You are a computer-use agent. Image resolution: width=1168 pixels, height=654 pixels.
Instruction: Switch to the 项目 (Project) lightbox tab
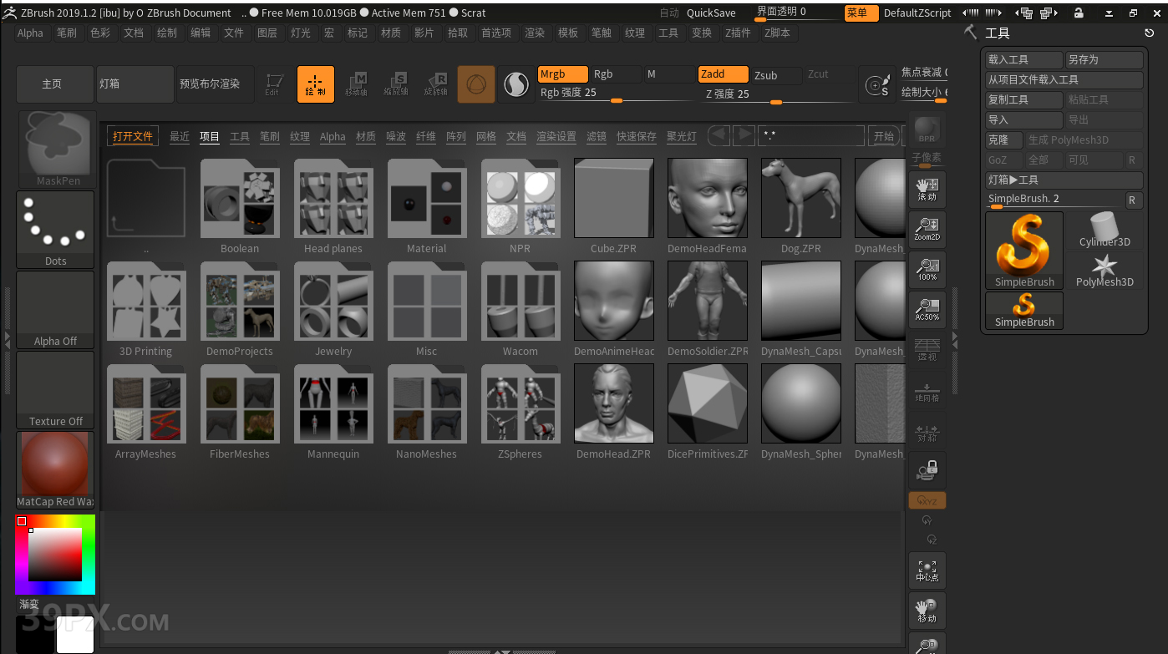pyautogui.click(x=210, y=136)
